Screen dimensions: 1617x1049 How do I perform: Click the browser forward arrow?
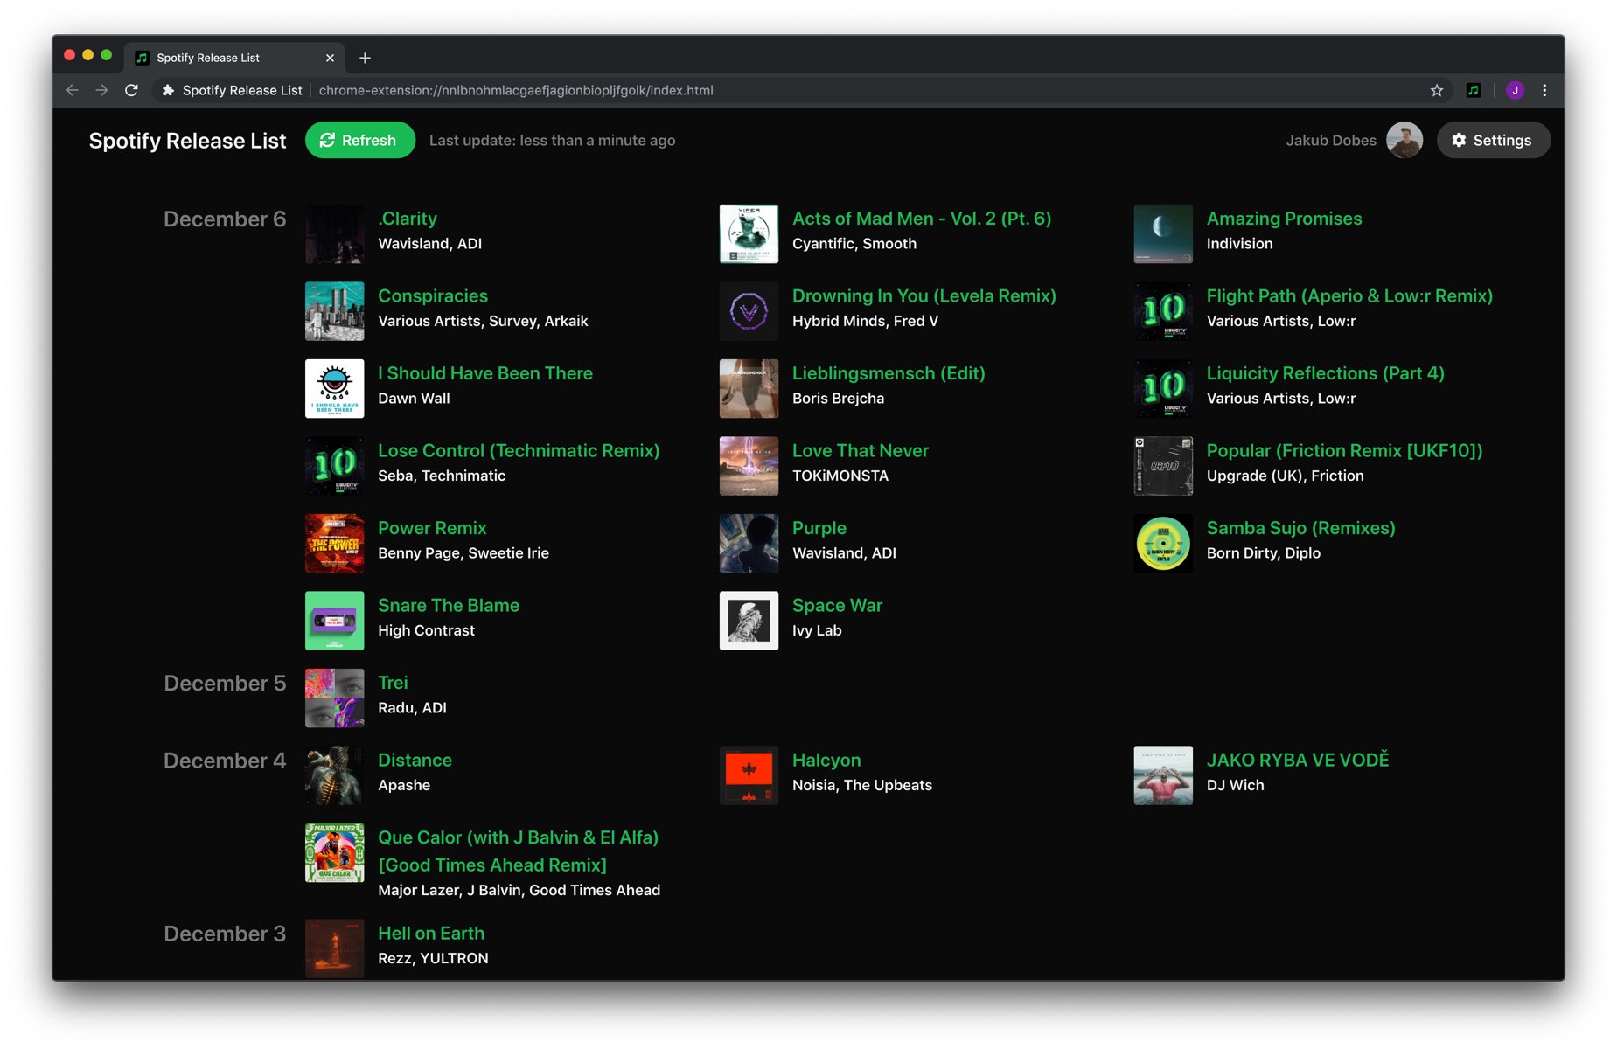point(101,90)
